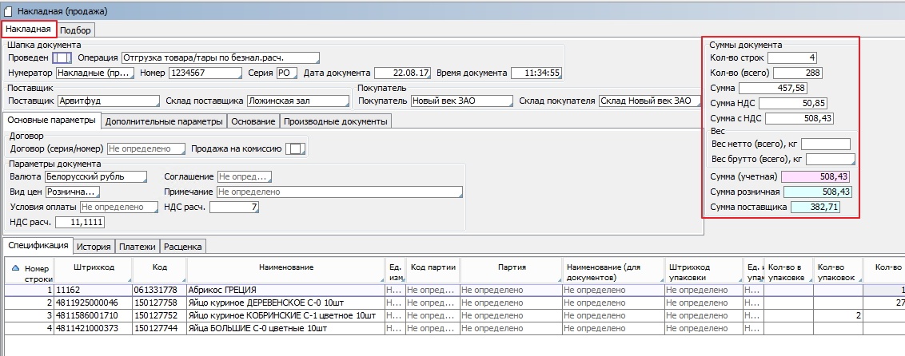Click the Штрихкод column header
The width and height of the screenshot is (905, 356).
click(93, 267)
